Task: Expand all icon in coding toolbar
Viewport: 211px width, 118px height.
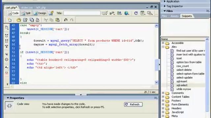Action: (7, 46)
